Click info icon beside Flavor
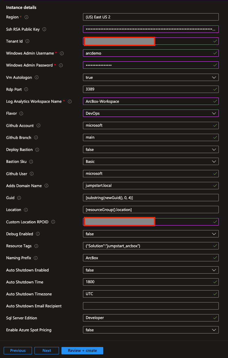 pyautogui.click(x=22, y=113)
